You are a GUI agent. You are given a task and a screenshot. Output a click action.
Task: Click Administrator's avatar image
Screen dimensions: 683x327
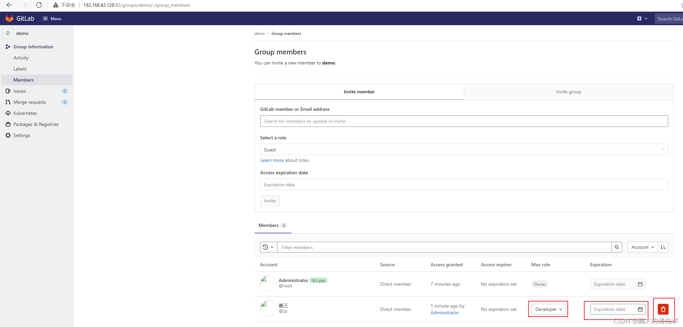point(268,283)
